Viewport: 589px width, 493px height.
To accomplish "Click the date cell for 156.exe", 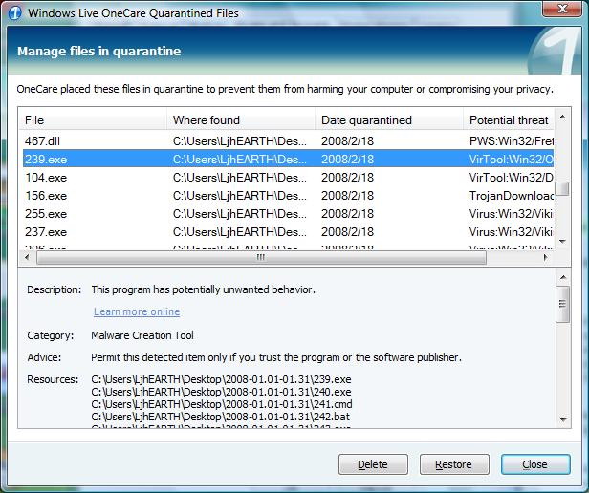I will [x=347, y=196].
